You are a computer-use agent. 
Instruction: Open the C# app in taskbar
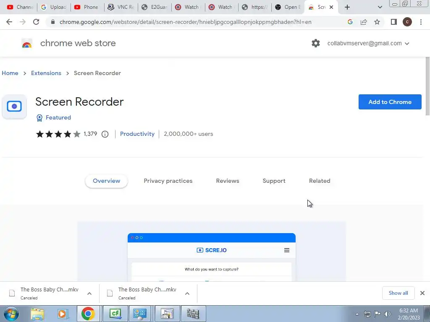tap(115, 314)
